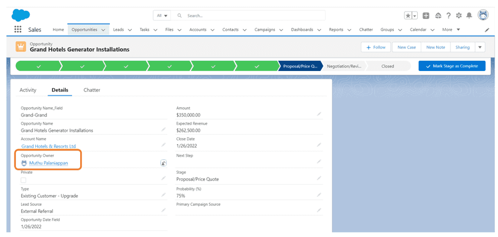Expand the Contacts tab chevron
This screenshot has width=498, height=237.
click(245, 30)
